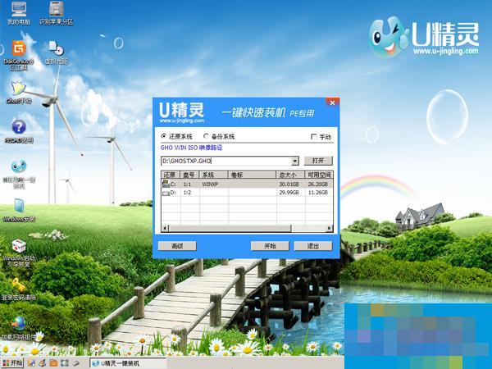Screen dimensions: 492x369
Task: Open the 识别苹果分区 desktop icon
Action: [57, 12]
